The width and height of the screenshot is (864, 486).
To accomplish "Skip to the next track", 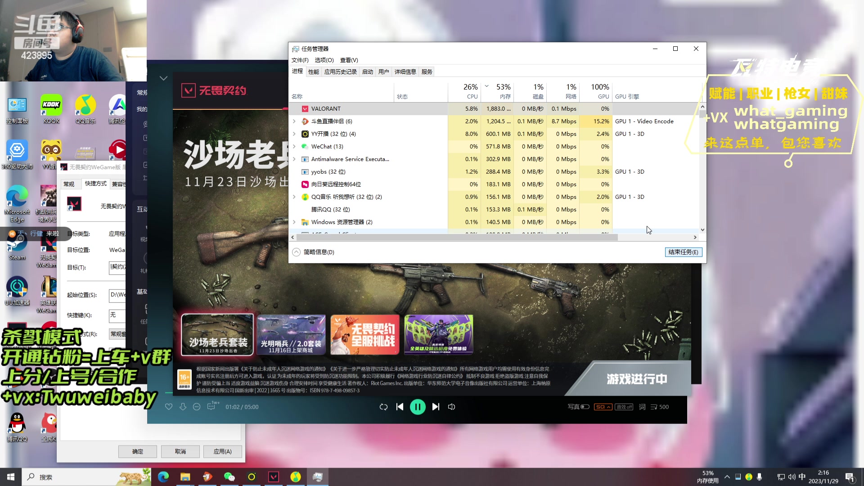I will click(436, 407).
